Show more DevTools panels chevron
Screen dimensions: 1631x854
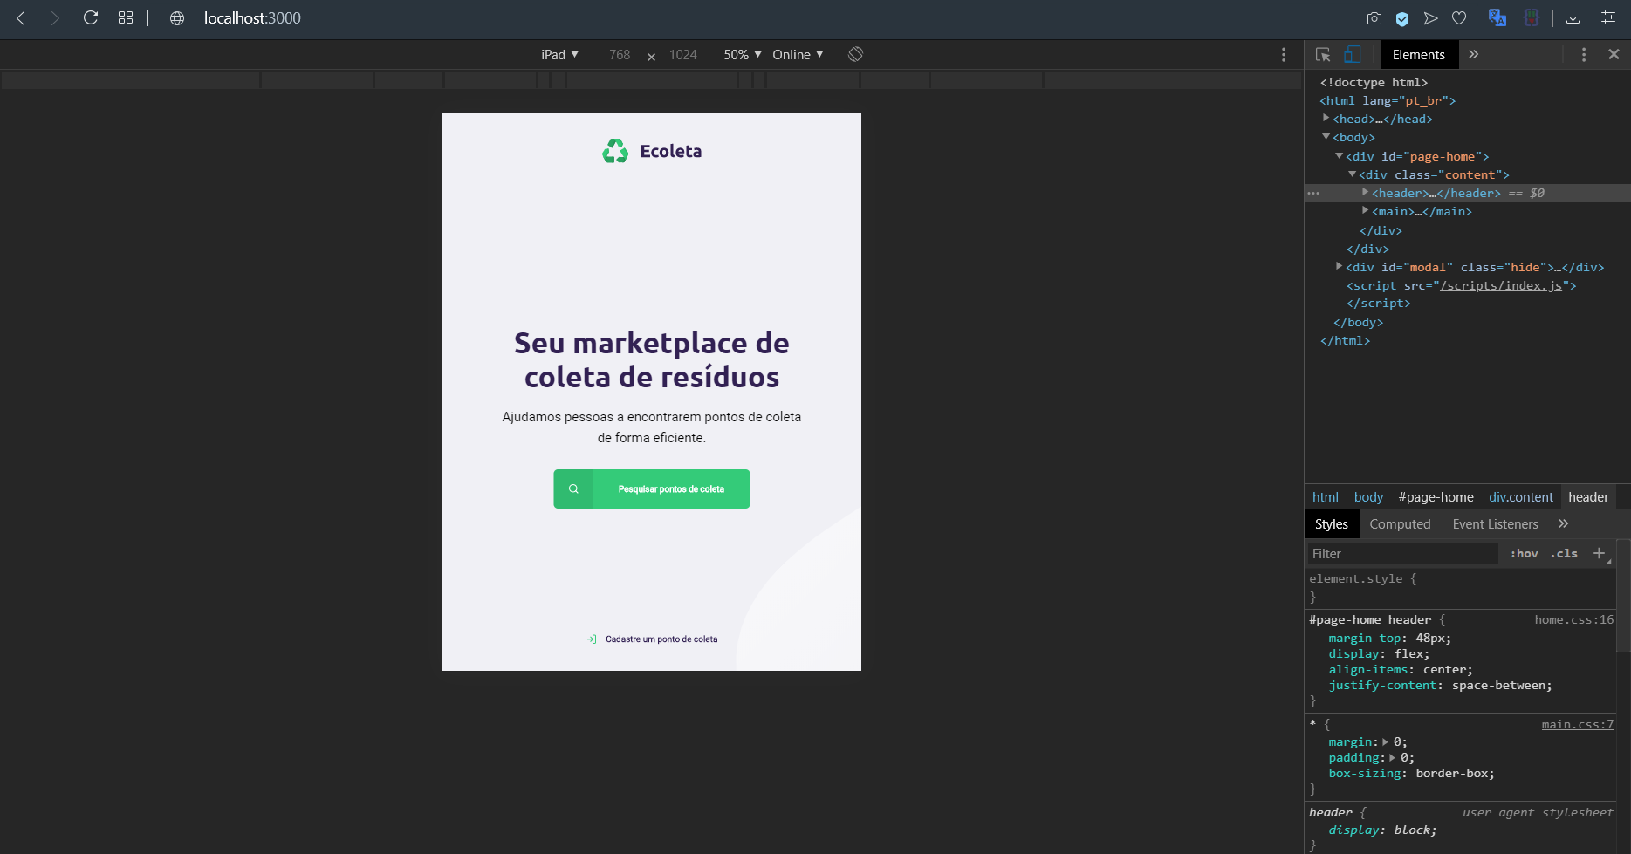click(x=1474, y=54)
